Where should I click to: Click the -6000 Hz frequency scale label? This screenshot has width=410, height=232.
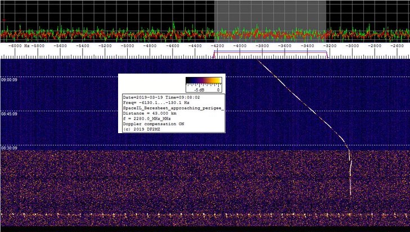click(x=19, y=46)
